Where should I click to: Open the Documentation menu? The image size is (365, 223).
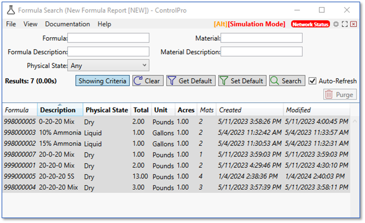(67, 24)
